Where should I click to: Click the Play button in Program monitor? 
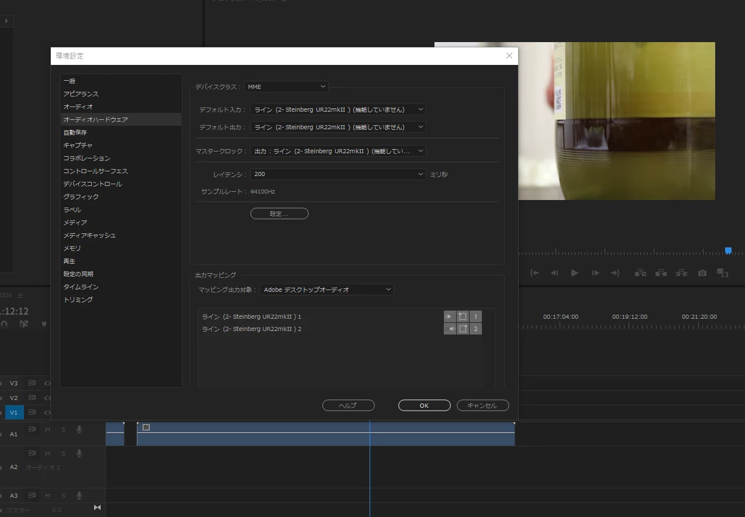[x=575, y=273]
